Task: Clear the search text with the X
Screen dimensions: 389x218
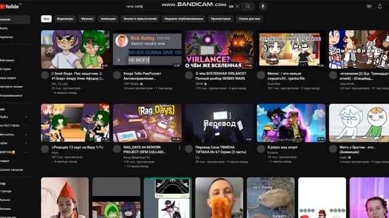Action: pos(238,7)
